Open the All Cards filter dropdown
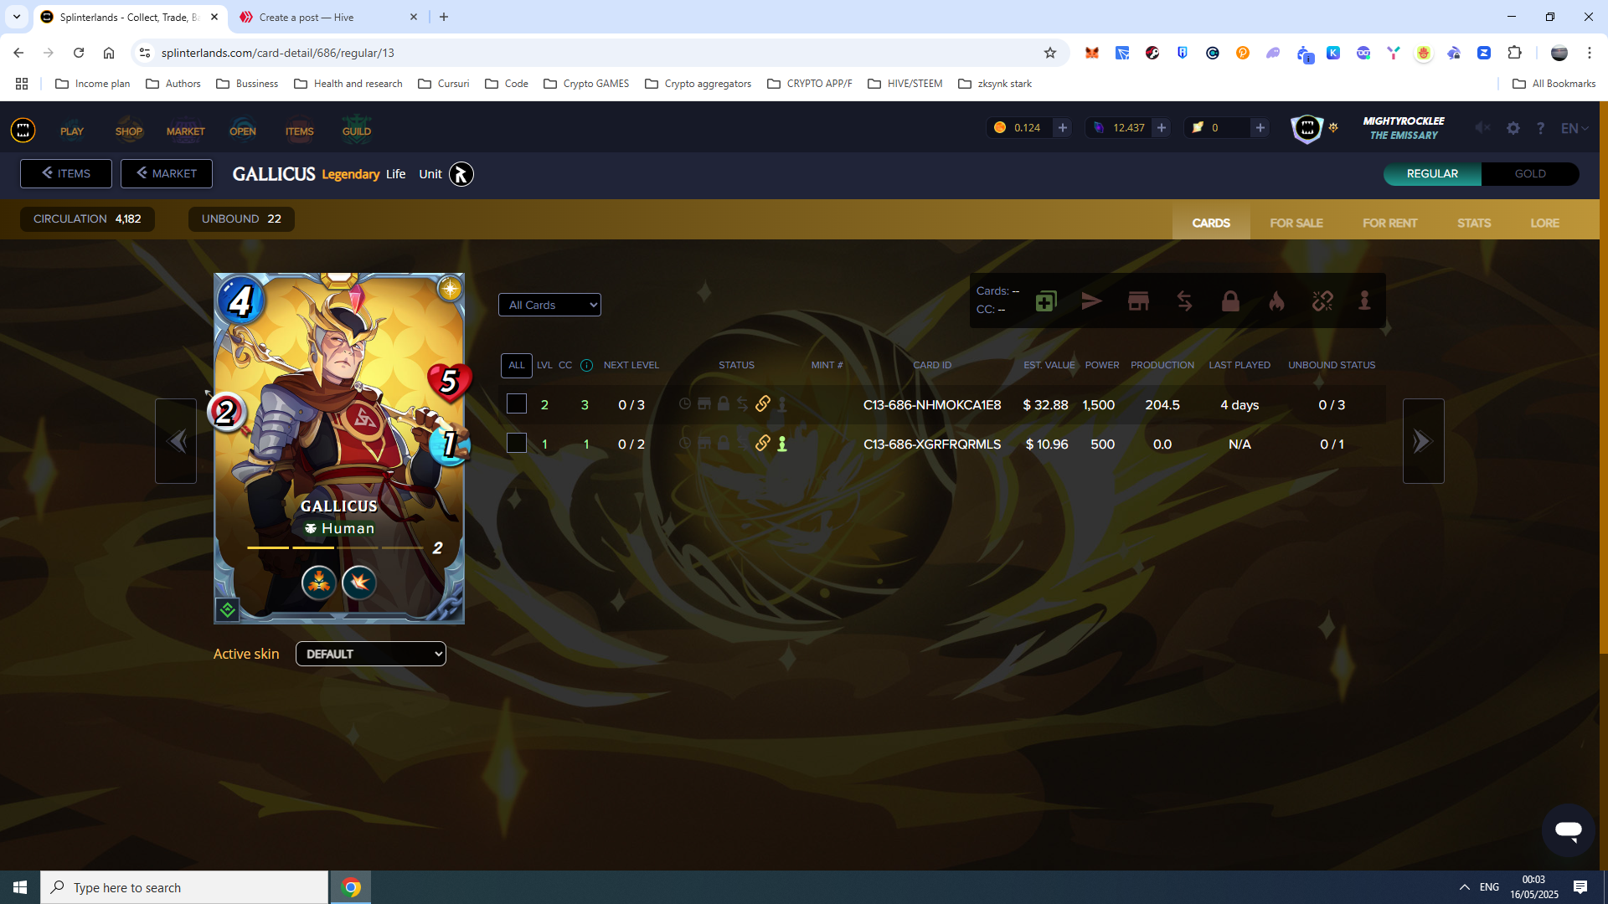The height and width of the screenshot is (904, 1608). [549, 305]
